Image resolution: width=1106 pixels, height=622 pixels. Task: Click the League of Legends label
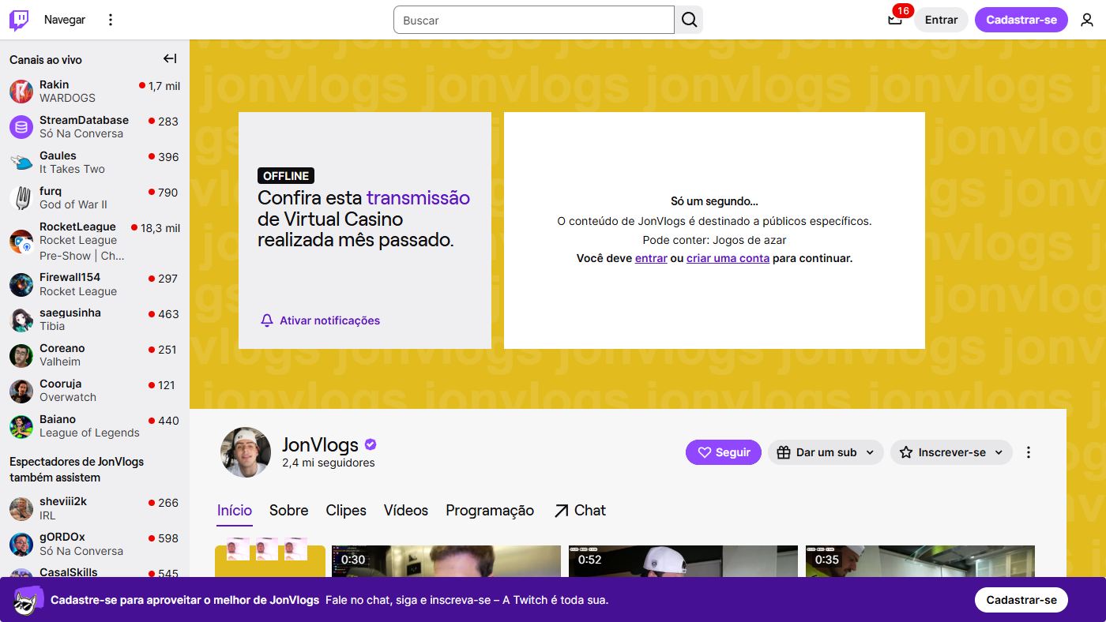point(89,433)
